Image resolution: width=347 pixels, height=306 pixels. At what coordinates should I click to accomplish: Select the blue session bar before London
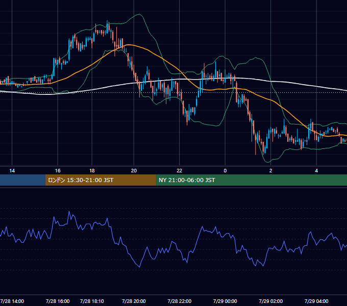22,180
